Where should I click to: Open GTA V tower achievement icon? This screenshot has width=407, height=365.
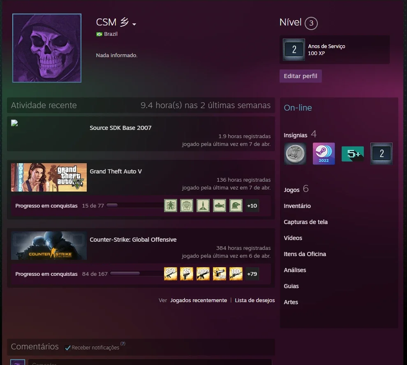[x=203, y=206]
